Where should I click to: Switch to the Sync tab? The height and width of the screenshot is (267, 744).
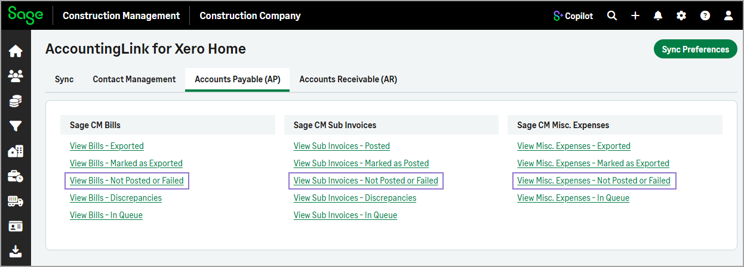(x=64, y=79)
